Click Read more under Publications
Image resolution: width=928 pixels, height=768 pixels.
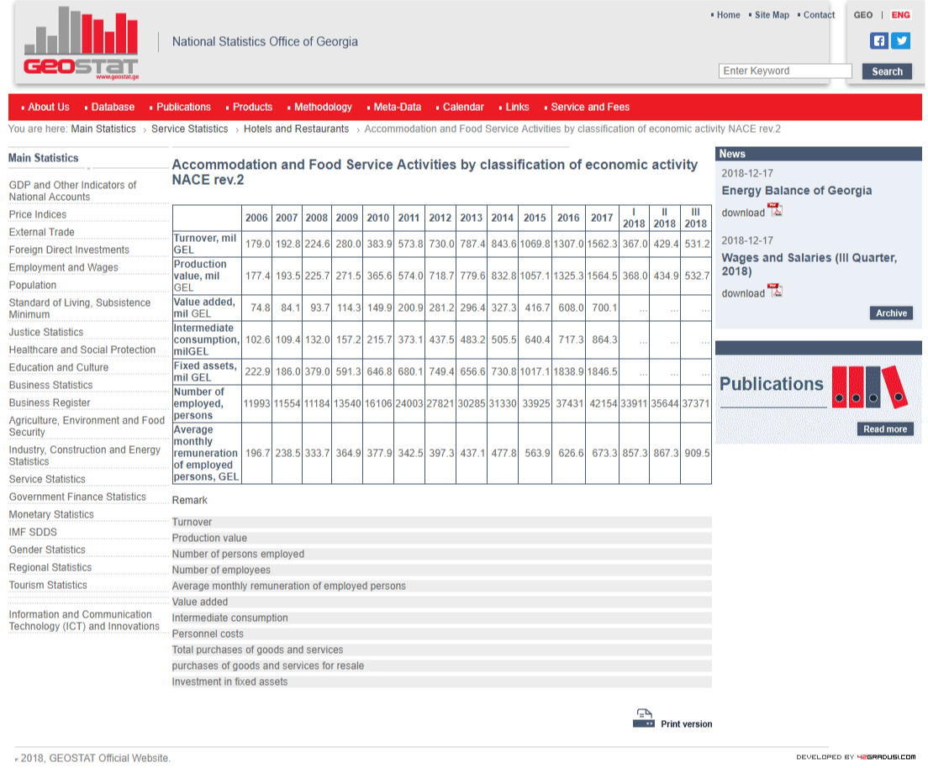[885, 429]
